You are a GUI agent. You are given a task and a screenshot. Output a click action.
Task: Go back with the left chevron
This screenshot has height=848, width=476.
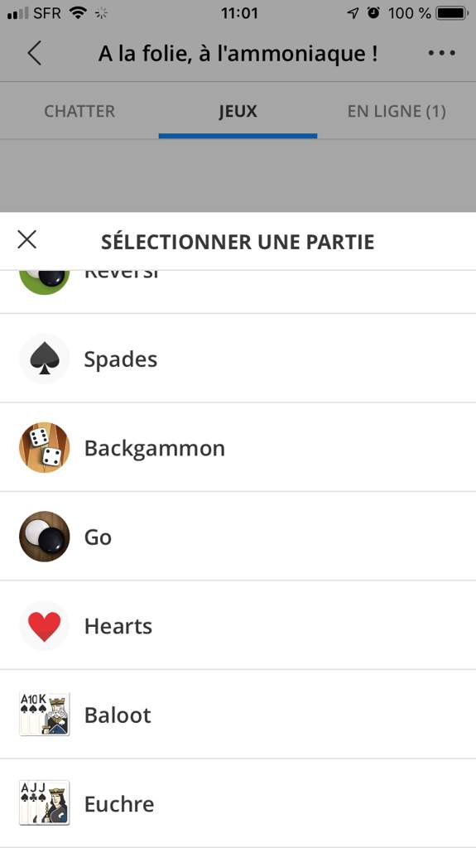tap(34, 53)
